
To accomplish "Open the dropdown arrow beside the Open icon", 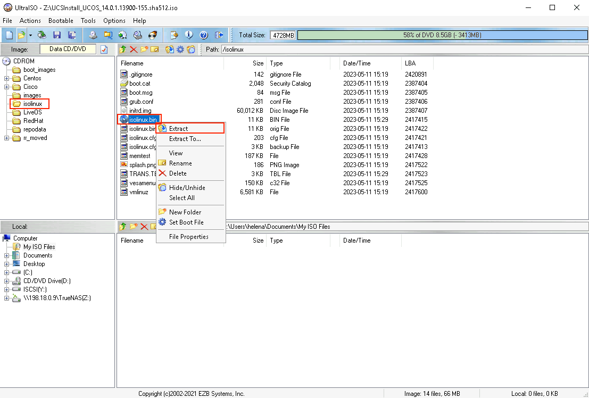I will (x=30, y=35).
